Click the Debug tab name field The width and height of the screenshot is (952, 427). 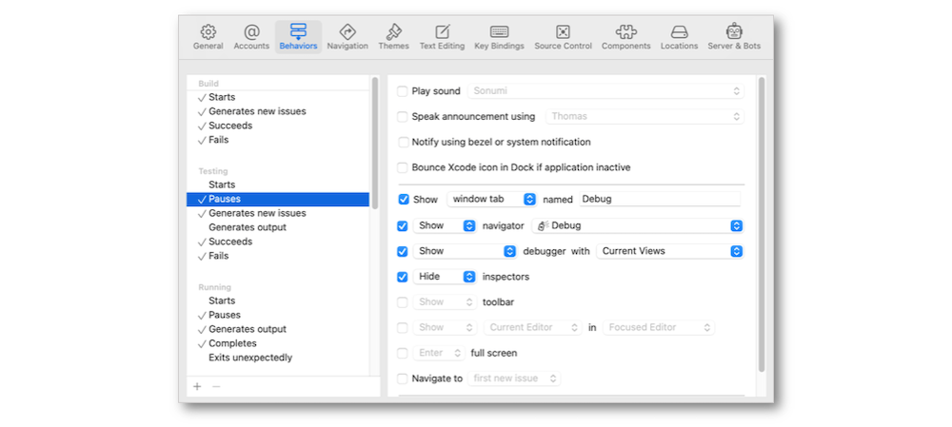pos(659,200)
